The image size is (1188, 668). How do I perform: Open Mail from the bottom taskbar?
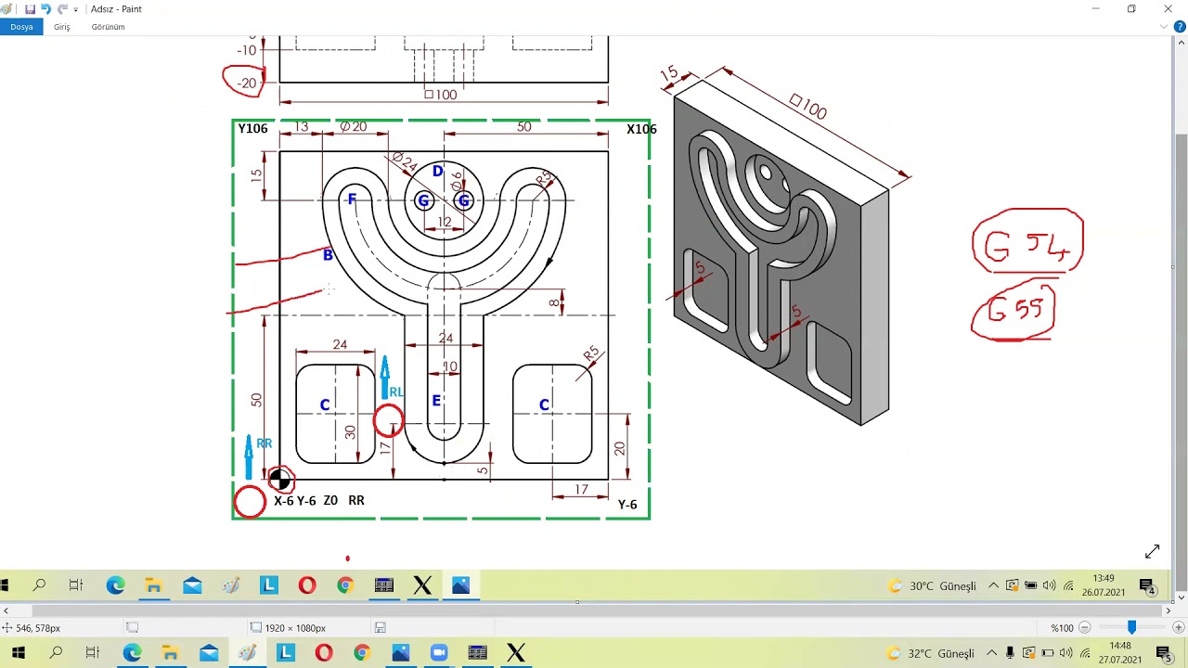coord(209,653)
